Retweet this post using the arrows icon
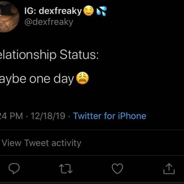Viewport: 184px width, 184px height. tap(66, 169)
